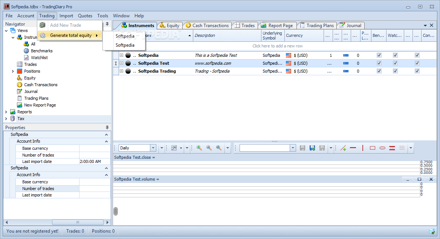Switch to the Trading Plans tab
440x239 pixels.
(x=317, y=25)
